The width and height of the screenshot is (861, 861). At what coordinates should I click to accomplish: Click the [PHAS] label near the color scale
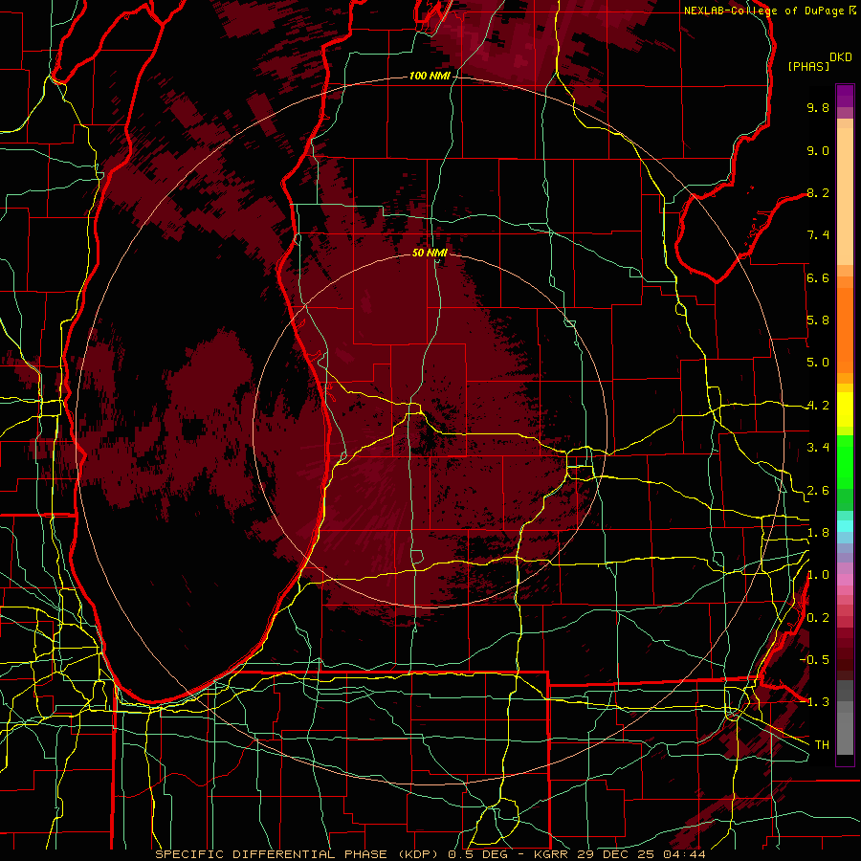point(808,67)
